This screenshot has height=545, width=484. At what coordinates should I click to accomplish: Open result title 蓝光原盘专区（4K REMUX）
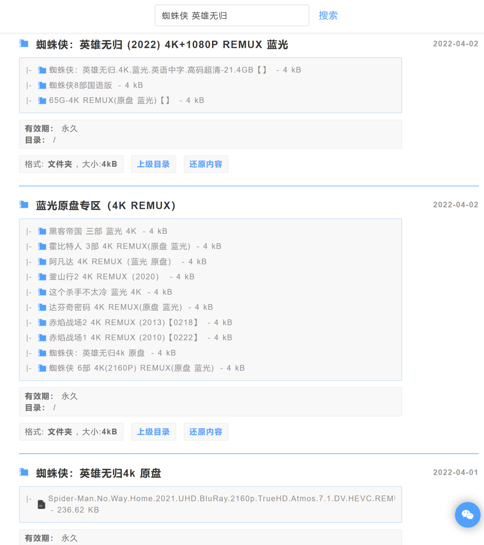[106, 206]
